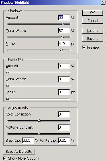Image resolution: width=106 pixels, height=161 pixels.
Task: Toggle the Preview checkbox
Action: [84, 47]
